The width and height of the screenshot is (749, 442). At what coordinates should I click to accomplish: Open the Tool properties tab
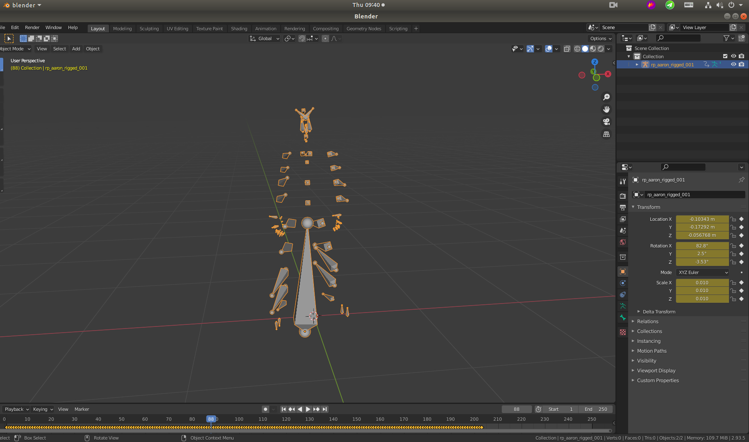pos(623,181)
